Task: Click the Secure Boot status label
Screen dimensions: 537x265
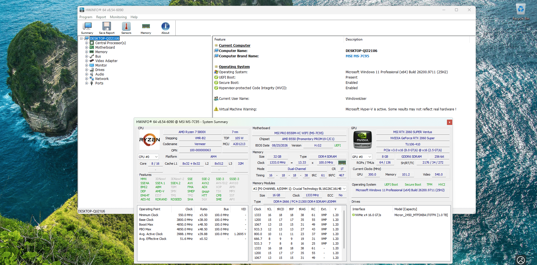Action: coord(413,184)
